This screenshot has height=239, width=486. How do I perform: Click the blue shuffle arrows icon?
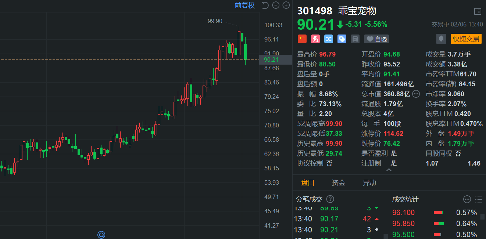(x=329, y=39)
